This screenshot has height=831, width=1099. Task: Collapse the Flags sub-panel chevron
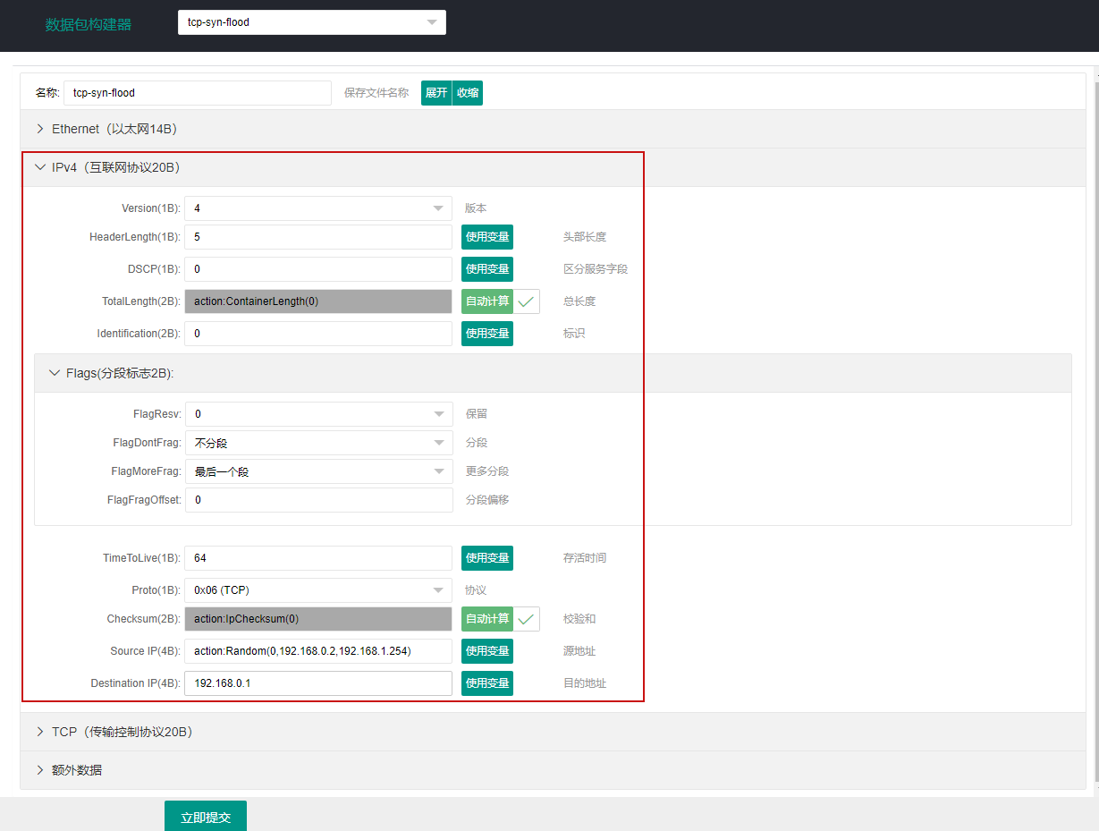coord(55,373)
